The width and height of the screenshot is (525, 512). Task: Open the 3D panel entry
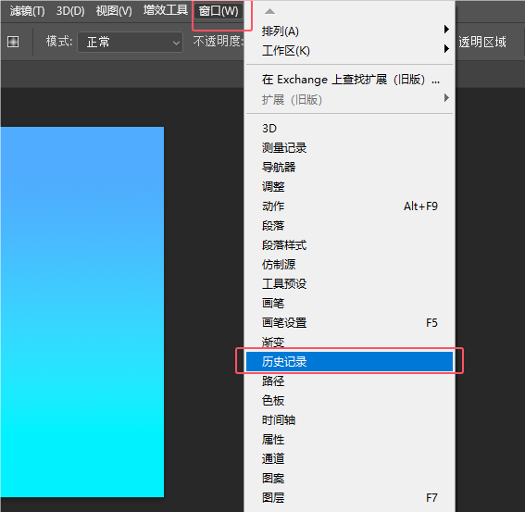click(x=350, y=129)
